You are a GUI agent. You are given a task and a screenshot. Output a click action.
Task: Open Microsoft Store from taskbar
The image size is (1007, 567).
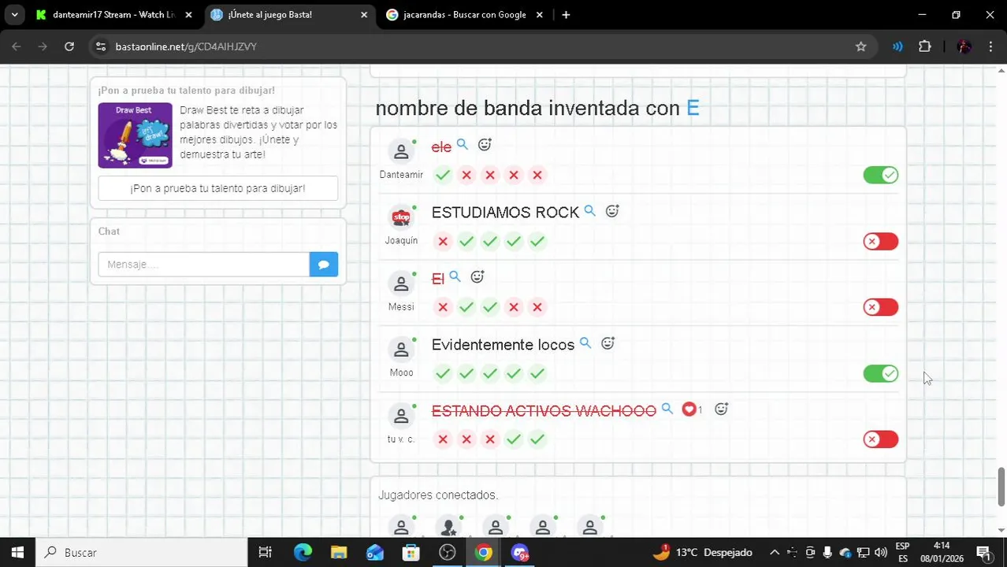click(x=411, y=553)
